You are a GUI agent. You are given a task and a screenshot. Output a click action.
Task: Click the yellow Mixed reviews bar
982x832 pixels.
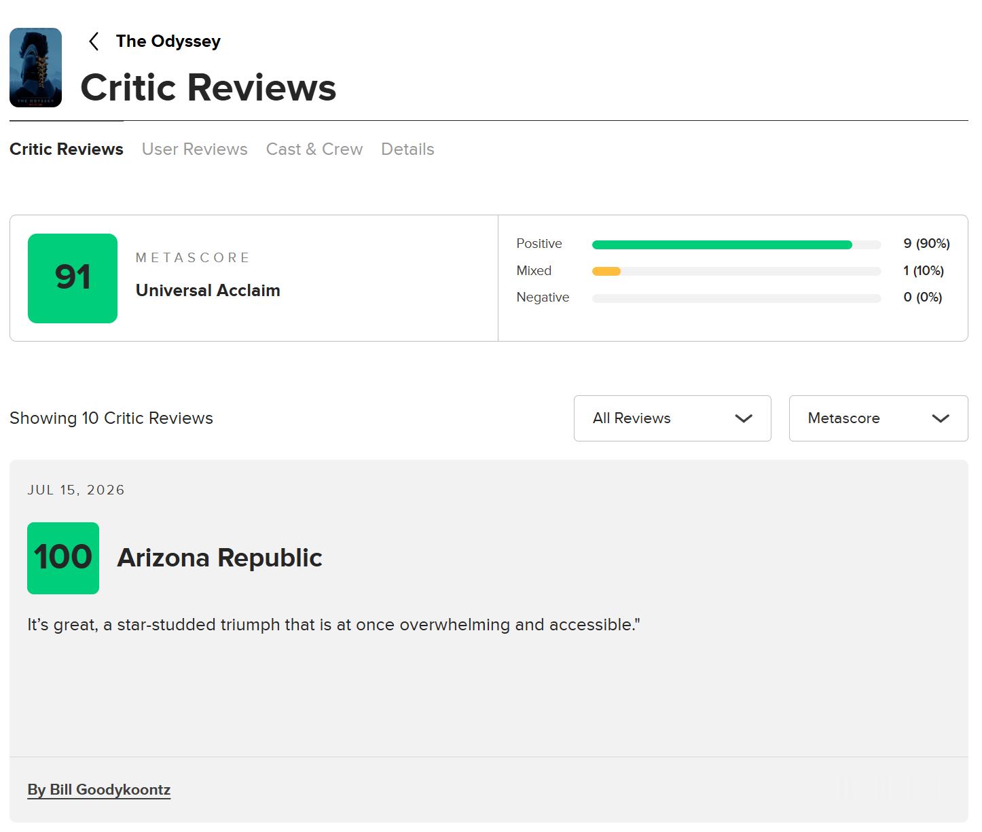point(606,272)
